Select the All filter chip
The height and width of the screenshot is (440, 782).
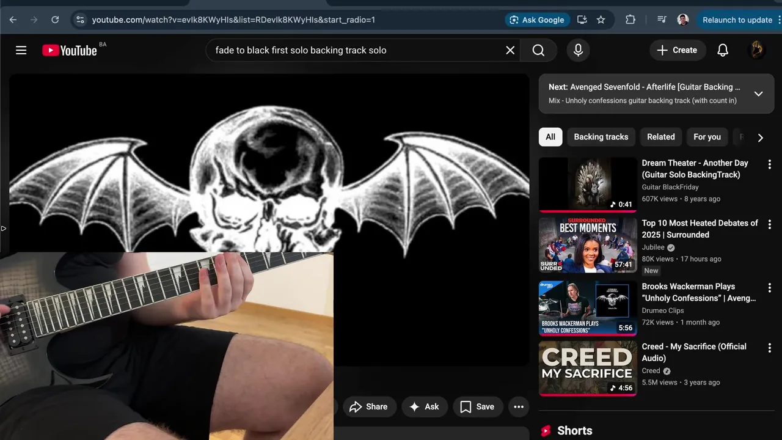(550, 137)
